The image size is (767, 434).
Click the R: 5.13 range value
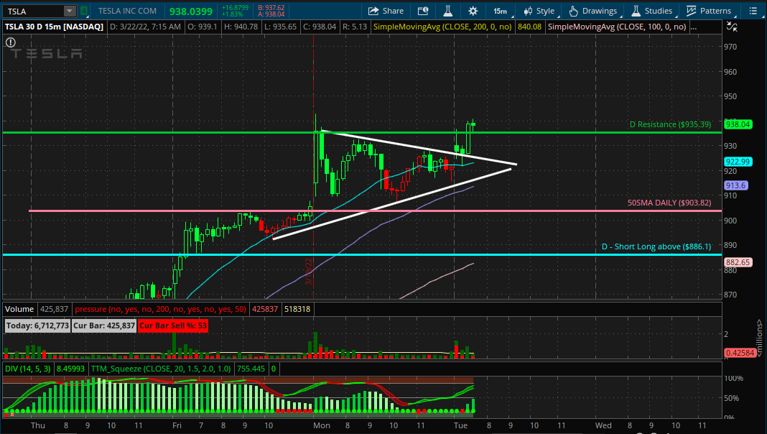[x=355, y=27]
